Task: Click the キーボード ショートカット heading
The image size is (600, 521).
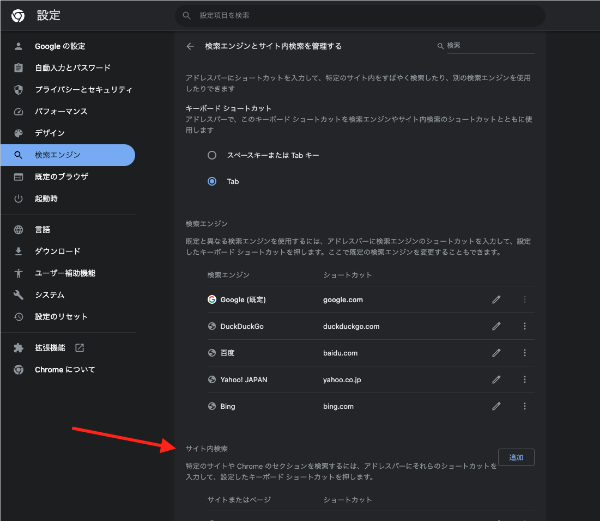Action: 228,108
